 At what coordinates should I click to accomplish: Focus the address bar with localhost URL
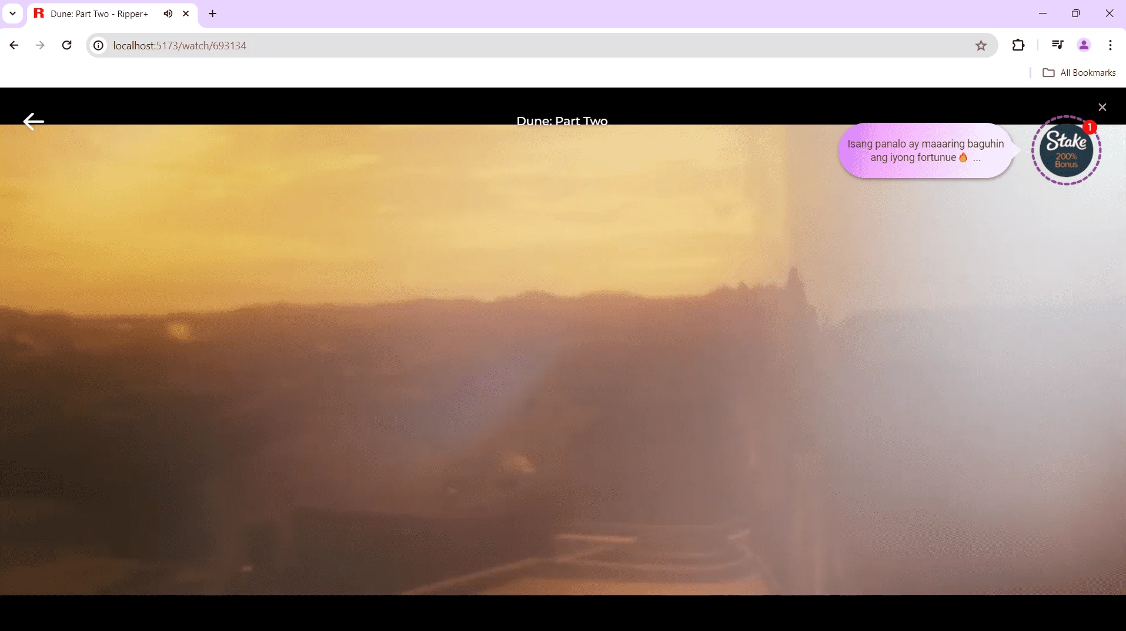pyautogui.click(x=541, y=45)
